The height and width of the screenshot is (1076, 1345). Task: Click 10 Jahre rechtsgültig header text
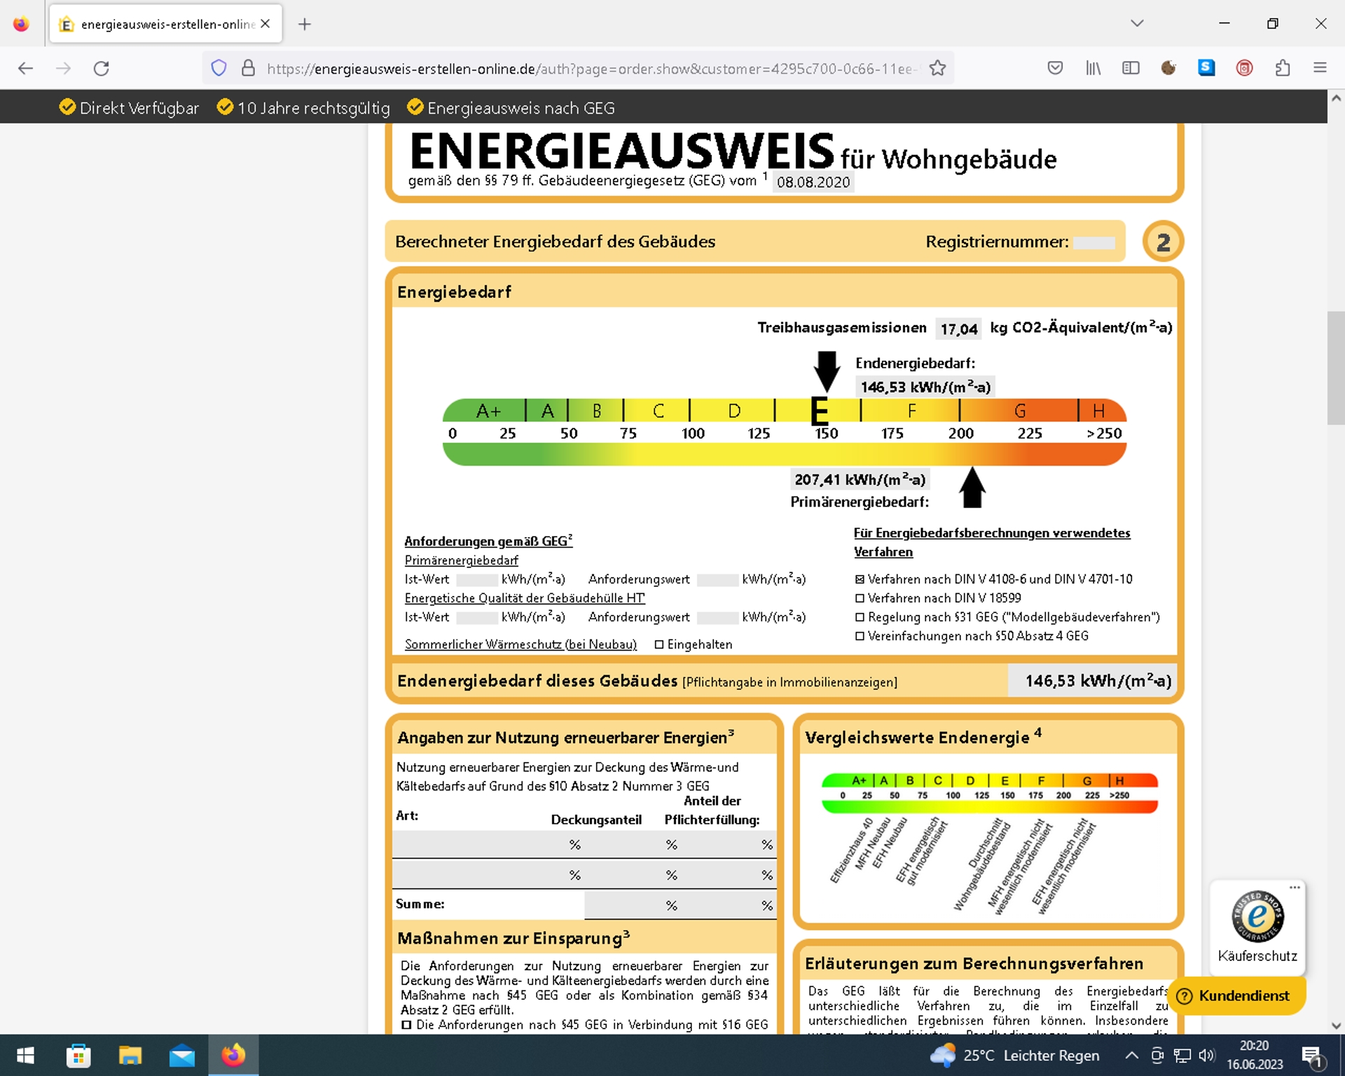click(314, 108)
